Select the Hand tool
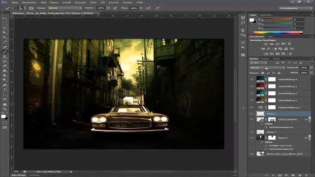Viewport: 315px width, 177px height. coord(4,104)
